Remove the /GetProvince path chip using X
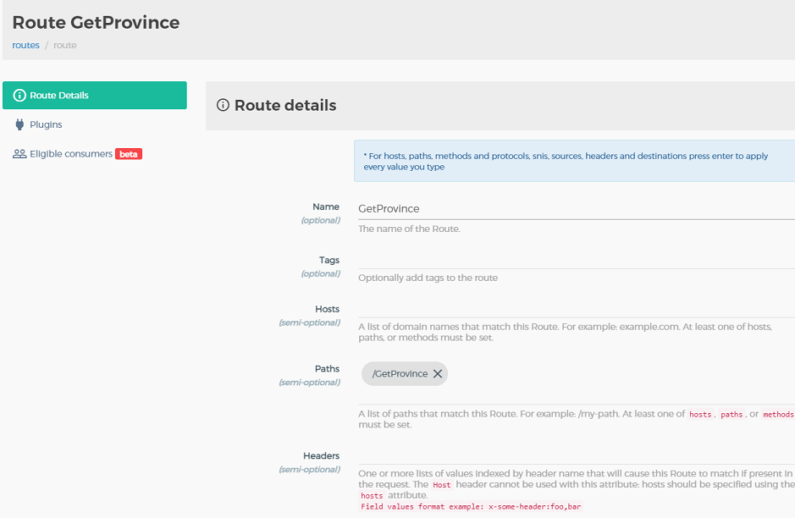Viewport: 795px width, 518px height. coord(438,374)
